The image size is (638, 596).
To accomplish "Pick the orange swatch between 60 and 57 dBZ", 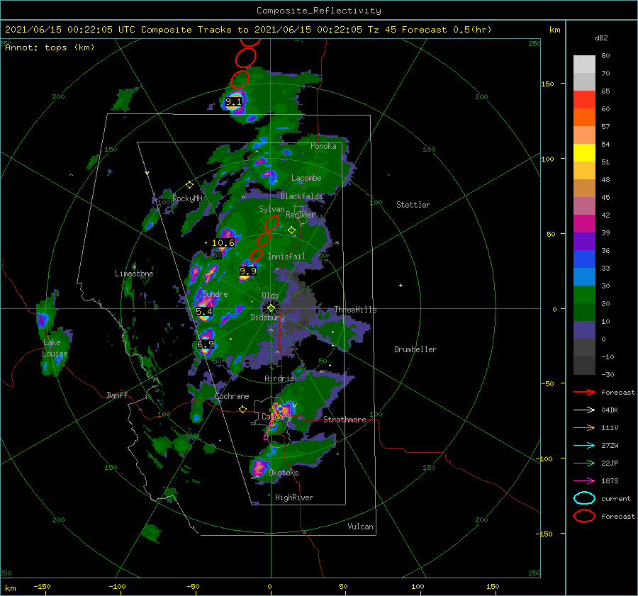I will click(584, 118).
